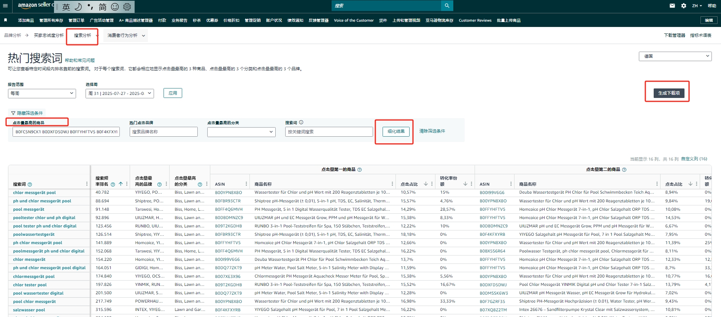Click the IME moon half-width icon

point(78,7)
